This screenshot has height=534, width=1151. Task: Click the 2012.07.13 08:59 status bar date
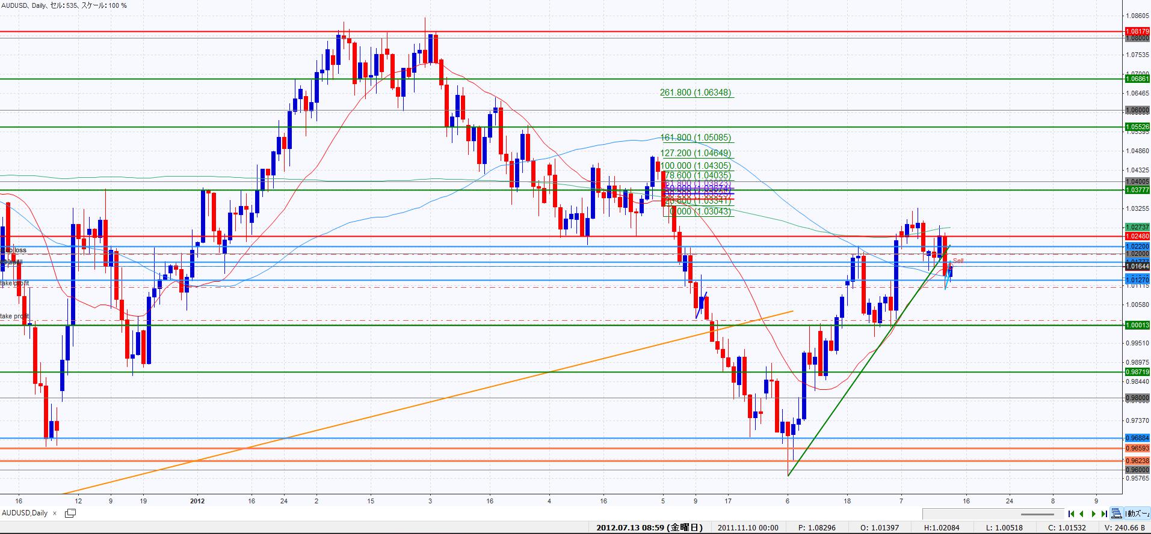point(649,528)
